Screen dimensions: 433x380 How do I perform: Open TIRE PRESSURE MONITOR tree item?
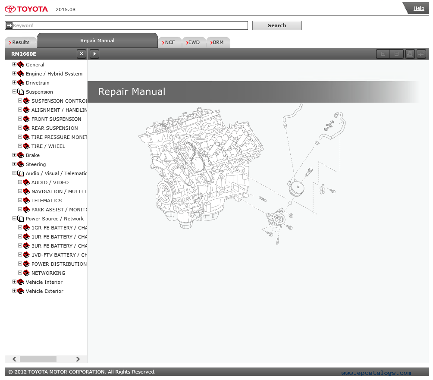click(x=60, y=137)
